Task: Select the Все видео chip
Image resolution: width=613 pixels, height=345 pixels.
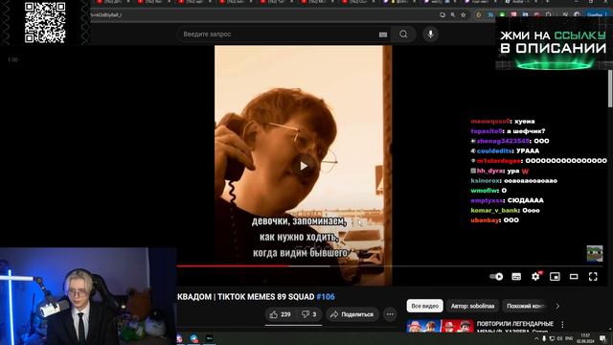Action: pos(424,306)
